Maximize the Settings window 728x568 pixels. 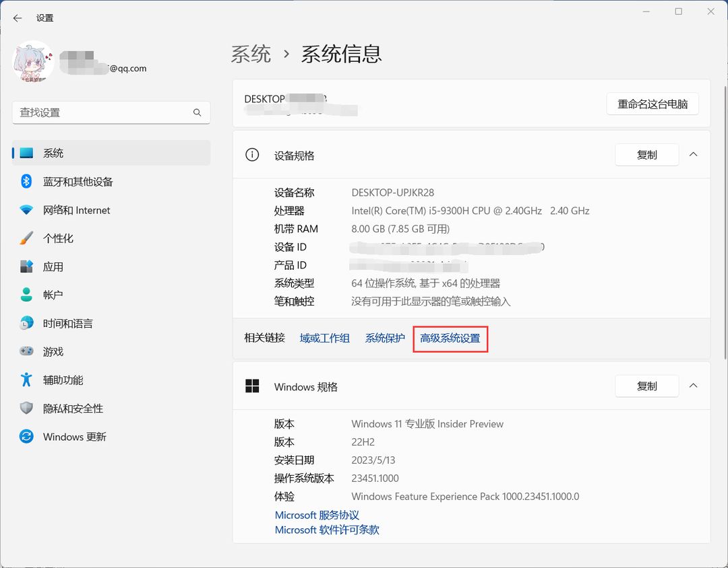pos(679,11)
